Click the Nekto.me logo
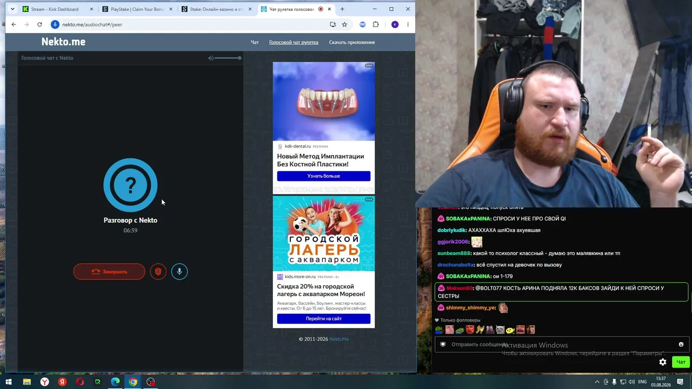Image resolution: width=692 pixels, height=389 pixels. click(63, 42)
